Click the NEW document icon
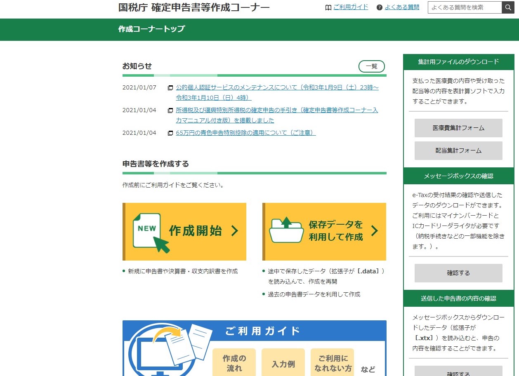This screenshot has width=519, height=376. tap(151, 233)
